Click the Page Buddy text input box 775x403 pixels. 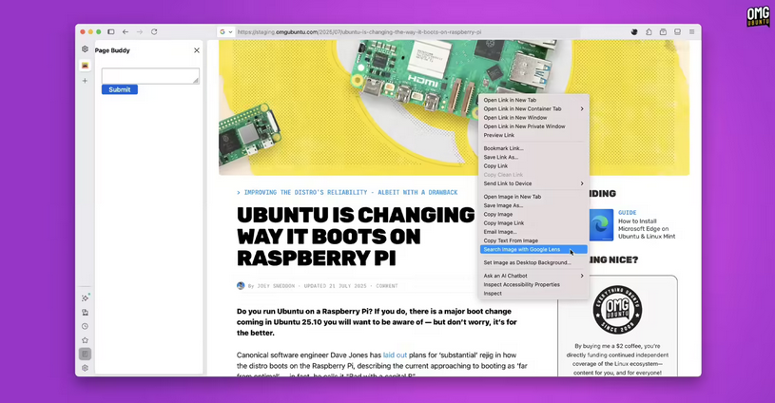149,76
